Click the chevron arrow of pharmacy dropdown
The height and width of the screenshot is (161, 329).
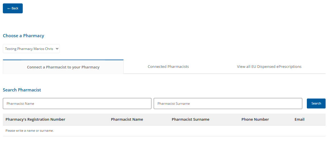pyautogui.click(x=57, y=49)
